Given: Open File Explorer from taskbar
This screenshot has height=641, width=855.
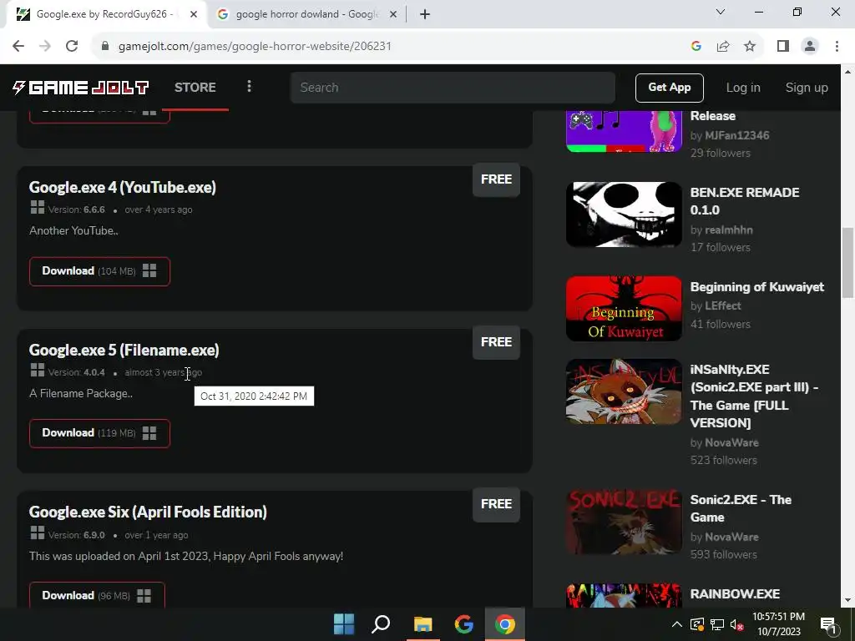Looking at the screenshot, I should coord(422,624).
